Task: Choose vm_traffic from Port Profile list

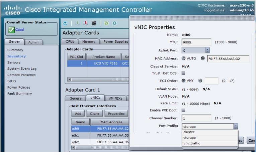Action: 210,143
